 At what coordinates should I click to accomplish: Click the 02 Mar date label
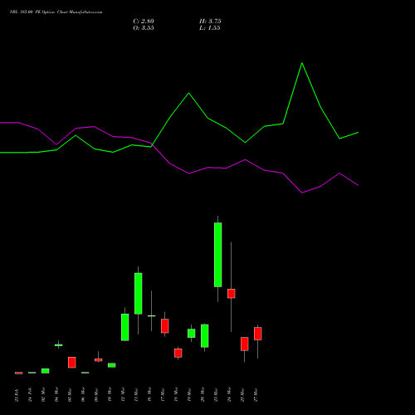pyautogui.click(x=43, y=395)
